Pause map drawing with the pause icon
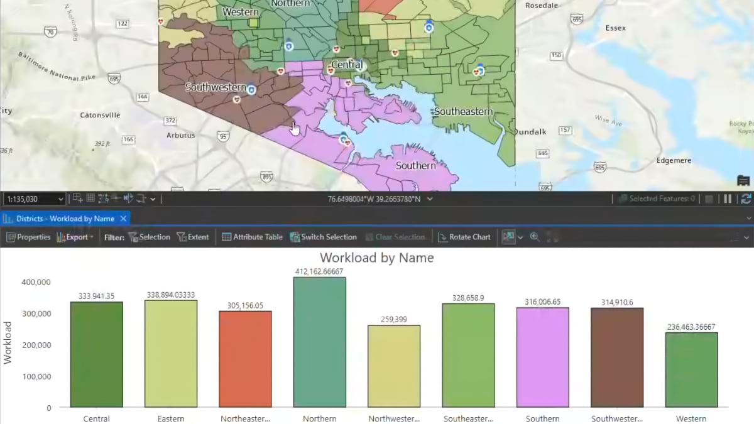Image resolution: width=754 pixels, height=424 pixels. pos(728,199)
